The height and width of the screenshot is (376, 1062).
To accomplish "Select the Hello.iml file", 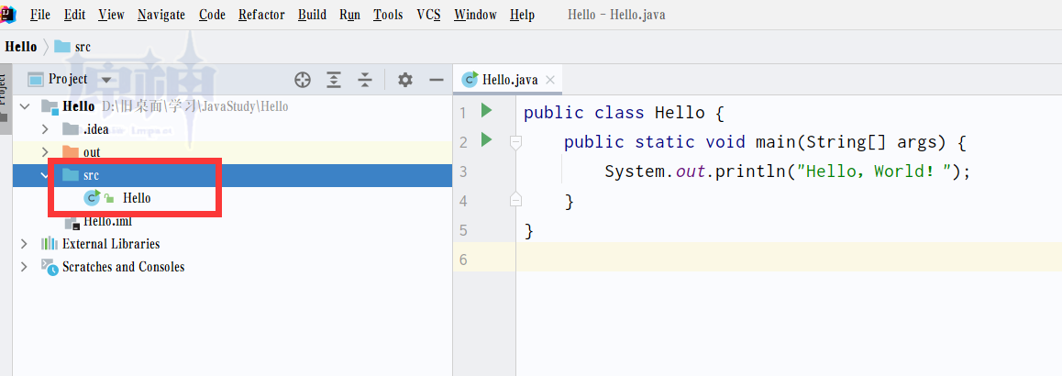I will tap(232, 222).
